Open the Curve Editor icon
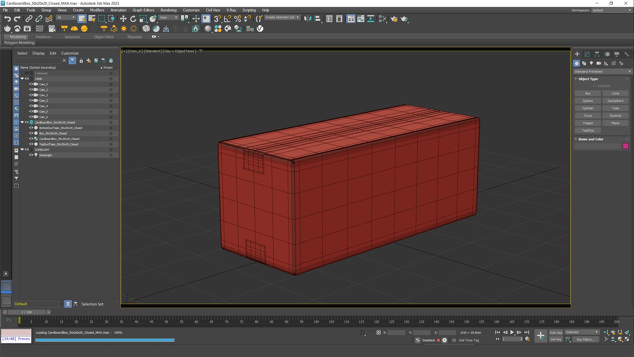 (361, 19)
